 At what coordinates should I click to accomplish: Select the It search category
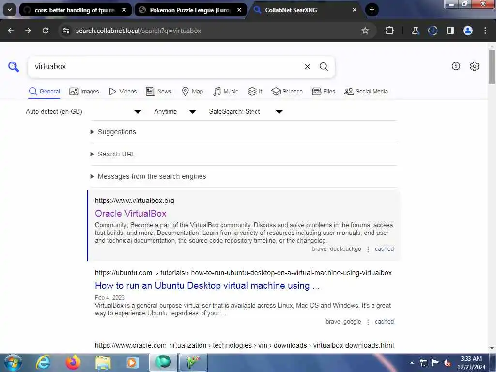pyautogui.click(x=255, y=92)
